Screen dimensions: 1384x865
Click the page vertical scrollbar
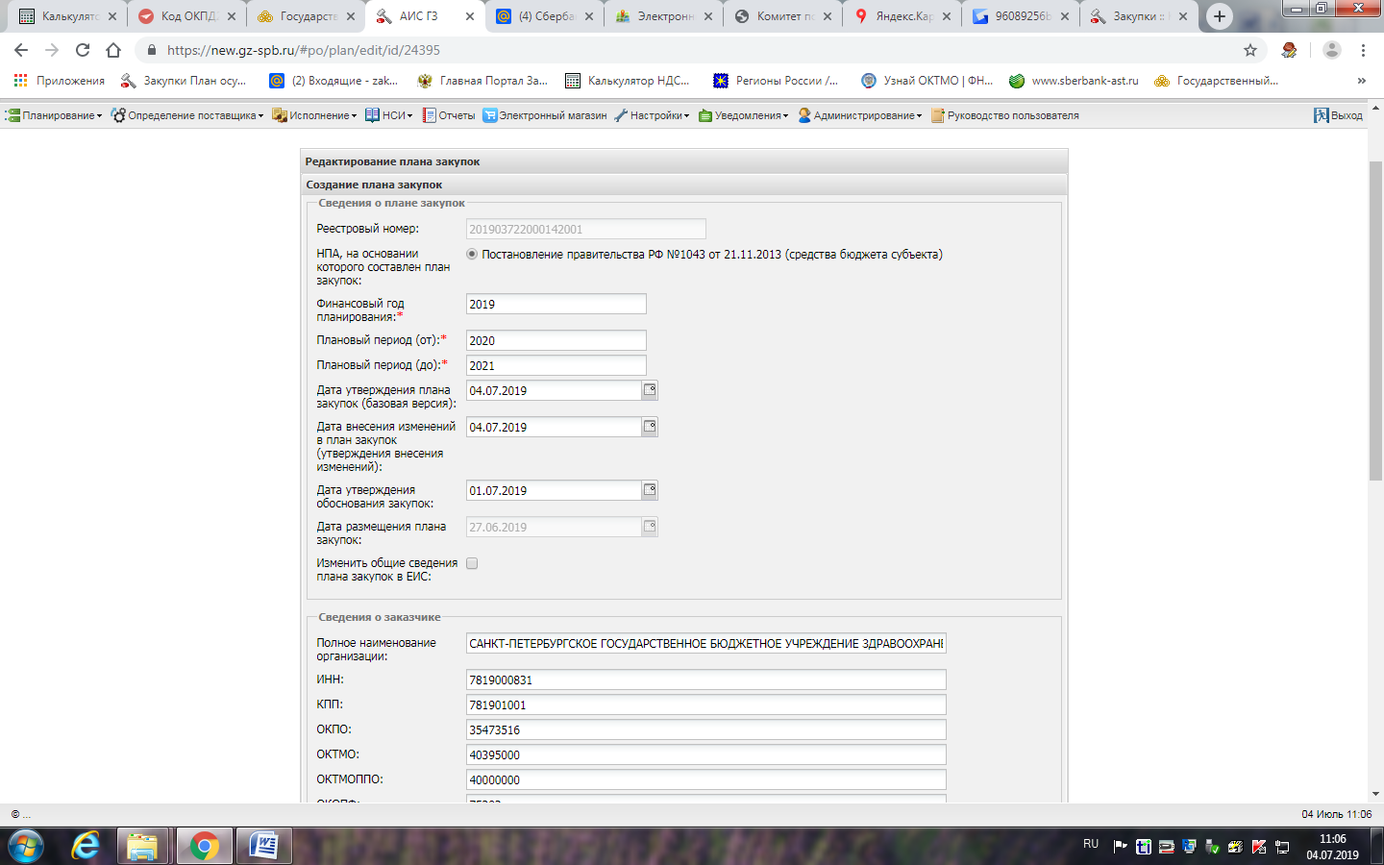point(1375,321)
